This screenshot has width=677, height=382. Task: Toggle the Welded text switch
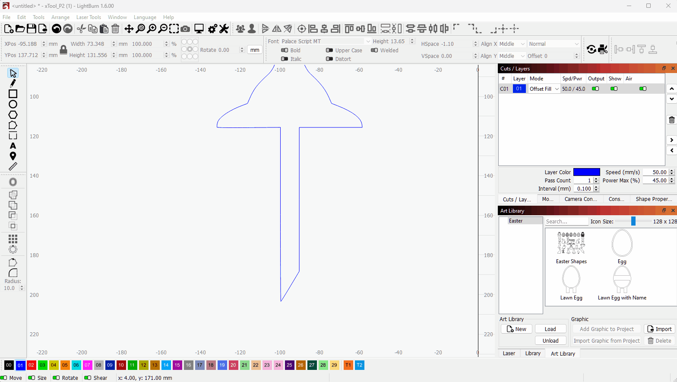[374, 51]
